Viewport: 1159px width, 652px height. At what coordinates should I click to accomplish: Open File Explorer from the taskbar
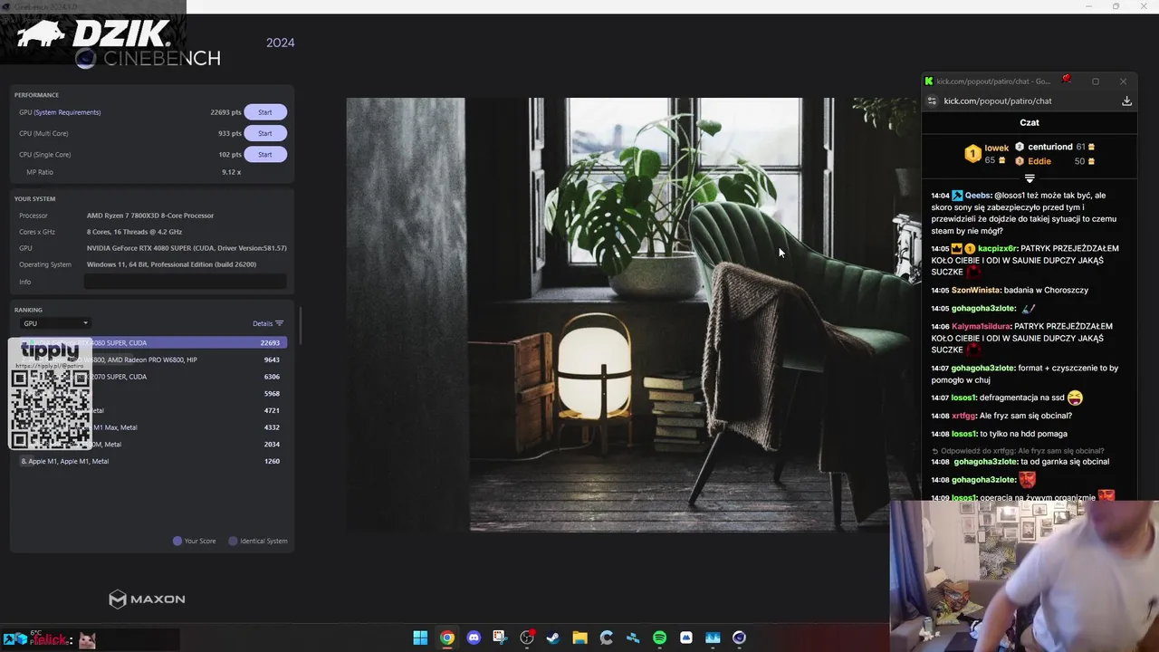click(579, 638)
